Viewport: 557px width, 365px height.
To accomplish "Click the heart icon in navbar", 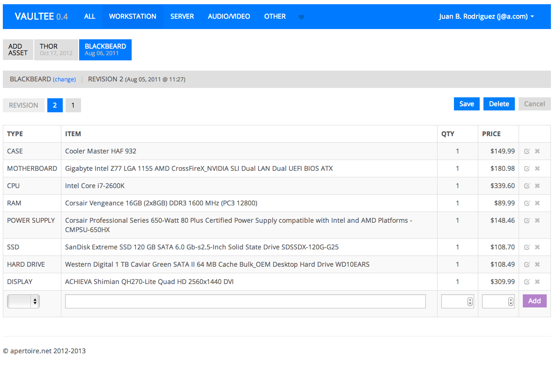I will click(x=301, y=17).
